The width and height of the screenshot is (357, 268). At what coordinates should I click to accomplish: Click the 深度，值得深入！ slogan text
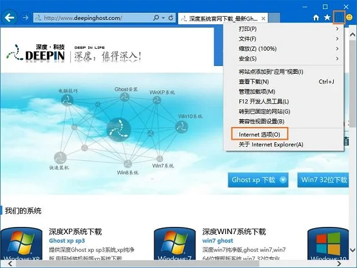(x=107, y=56)
